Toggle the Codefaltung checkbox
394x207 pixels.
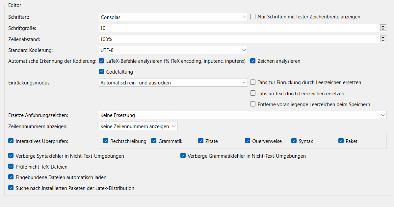point(101,72)
